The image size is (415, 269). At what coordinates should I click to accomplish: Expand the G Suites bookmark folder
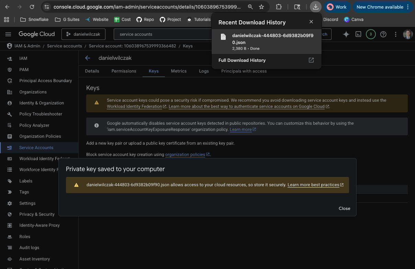(x=67, y=20)
